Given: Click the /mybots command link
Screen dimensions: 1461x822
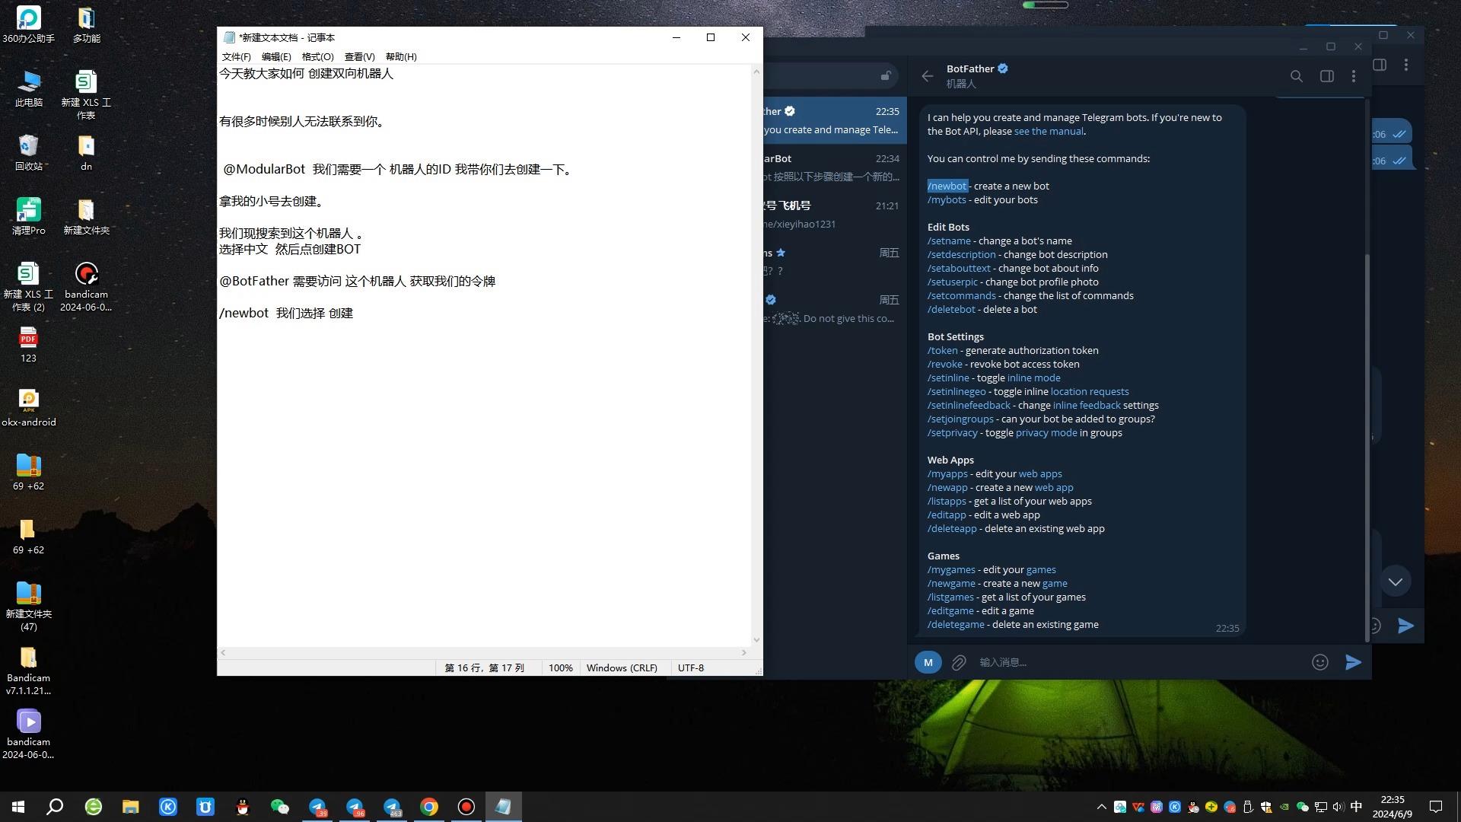Looking at the screenshot, I should [947, 199].
